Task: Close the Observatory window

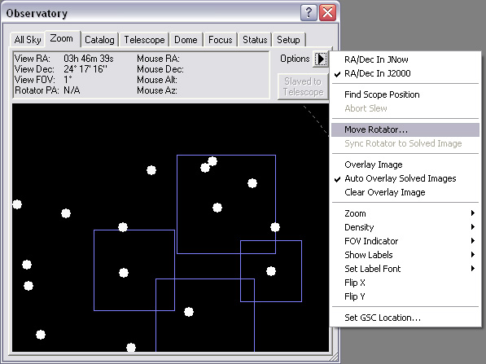Action: tap(327, 13)
